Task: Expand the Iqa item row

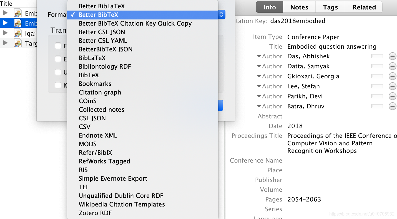Action: 5,33
